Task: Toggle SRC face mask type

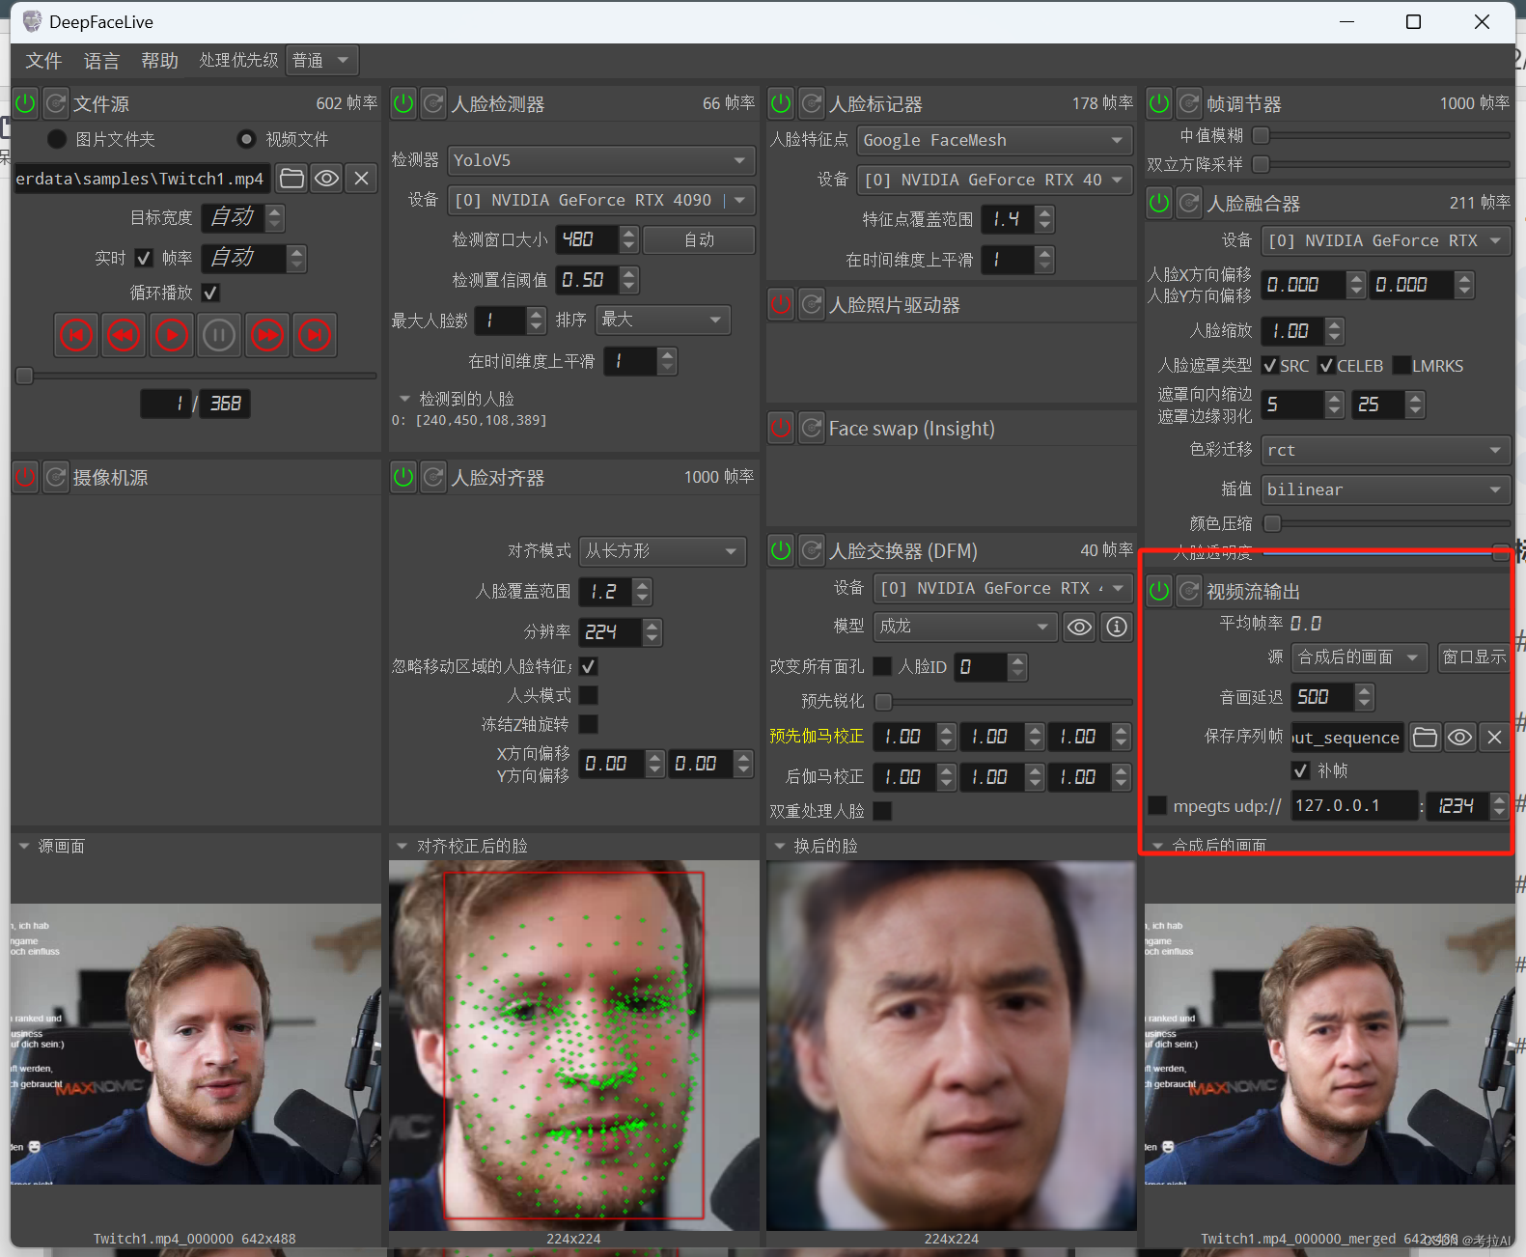Action: 1270,366
